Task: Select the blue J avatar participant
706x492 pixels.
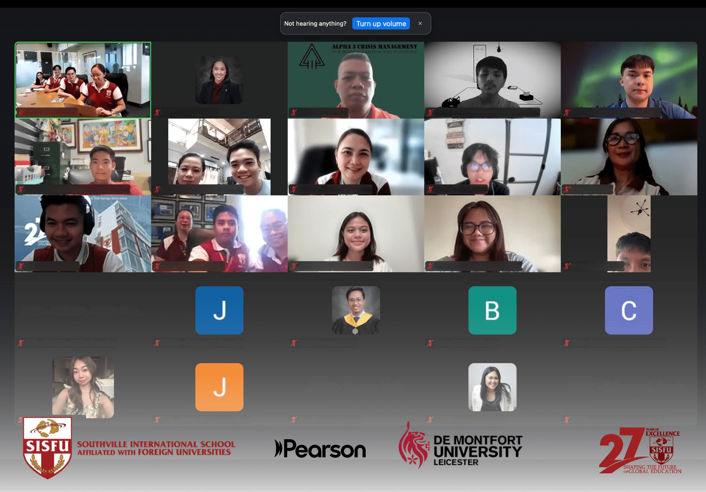Action: point(219,310)
